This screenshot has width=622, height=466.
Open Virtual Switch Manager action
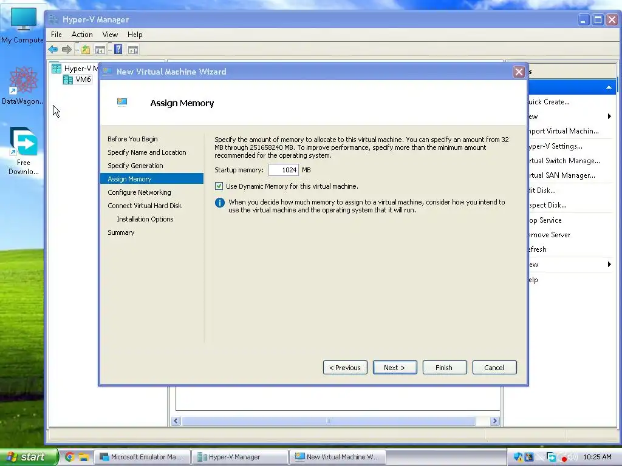(x=564, y=160)
